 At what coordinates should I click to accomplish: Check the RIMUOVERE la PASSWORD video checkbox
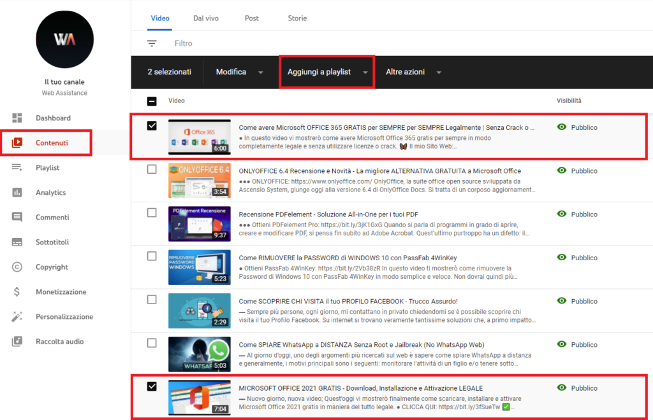click(152, 256)
